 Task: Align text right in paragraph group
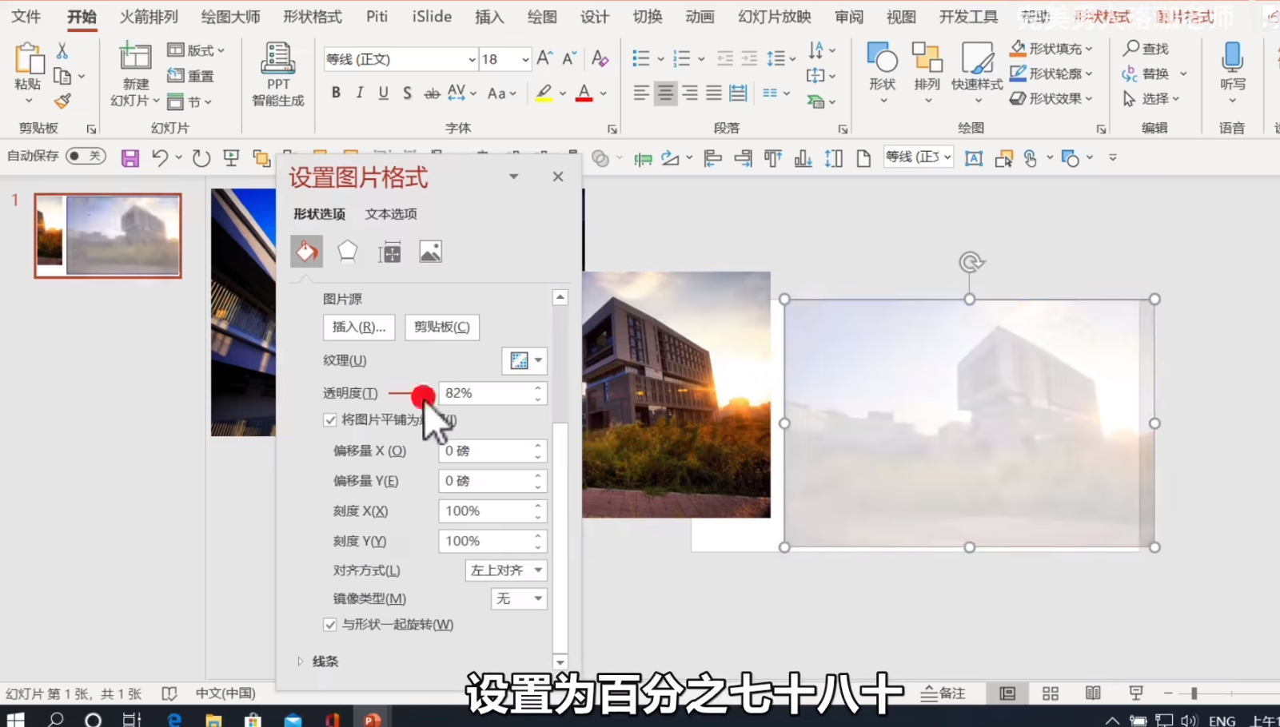689,93
